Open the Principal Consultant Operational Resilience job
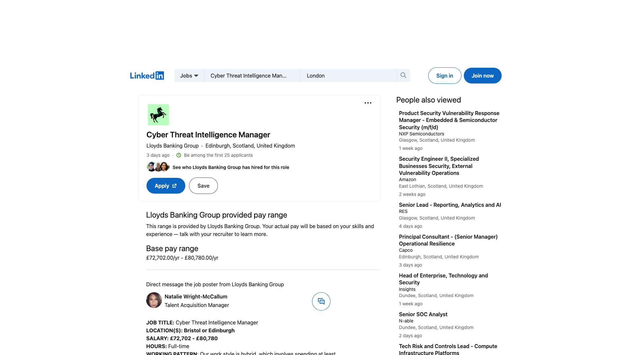 click(448, 240)
